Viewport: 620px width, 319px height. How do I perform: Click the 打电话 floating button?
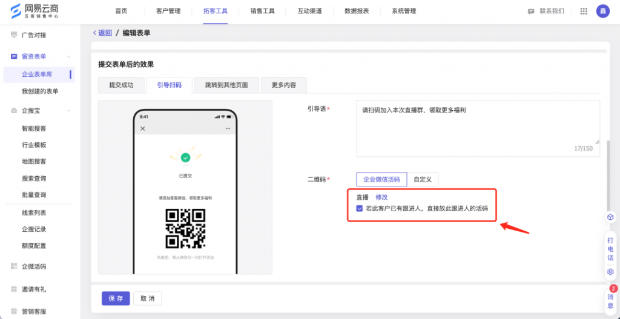tap(610, 249)
